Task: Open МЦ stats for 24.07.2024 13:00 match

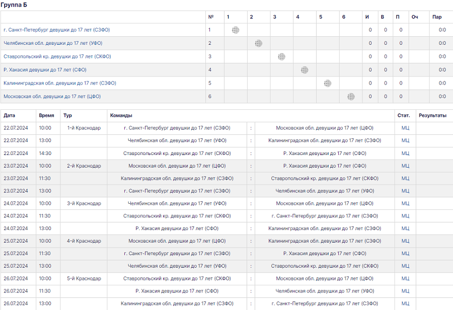Action: point(405,228)
